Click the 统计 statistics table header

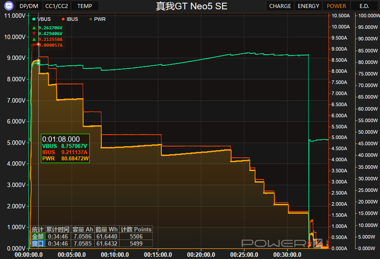[x=38, y=230]
